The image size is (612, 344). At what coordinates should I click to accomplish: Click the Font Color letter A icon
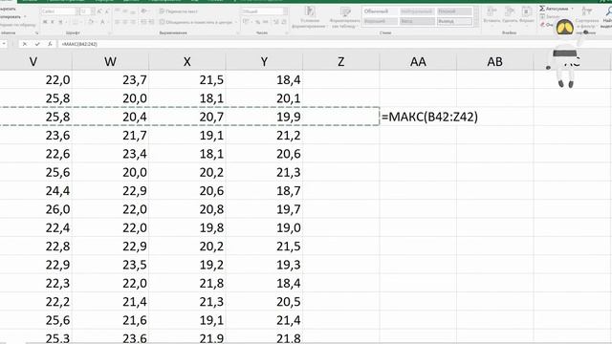click(102, 22)
